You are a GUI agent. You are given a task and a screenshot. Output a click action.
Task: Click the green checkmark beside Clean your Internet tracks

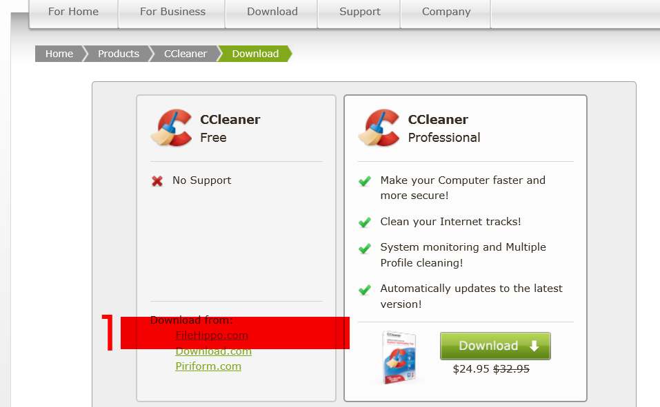pos(365,222)
